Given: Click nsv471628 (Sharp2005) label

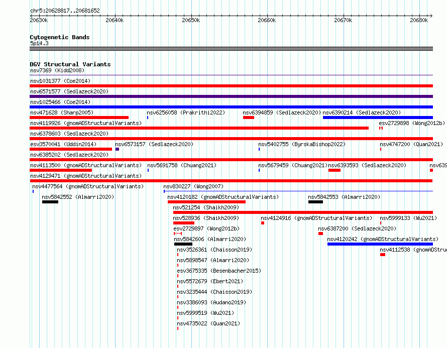Looking at the screenshot, I should click(62, 112).
